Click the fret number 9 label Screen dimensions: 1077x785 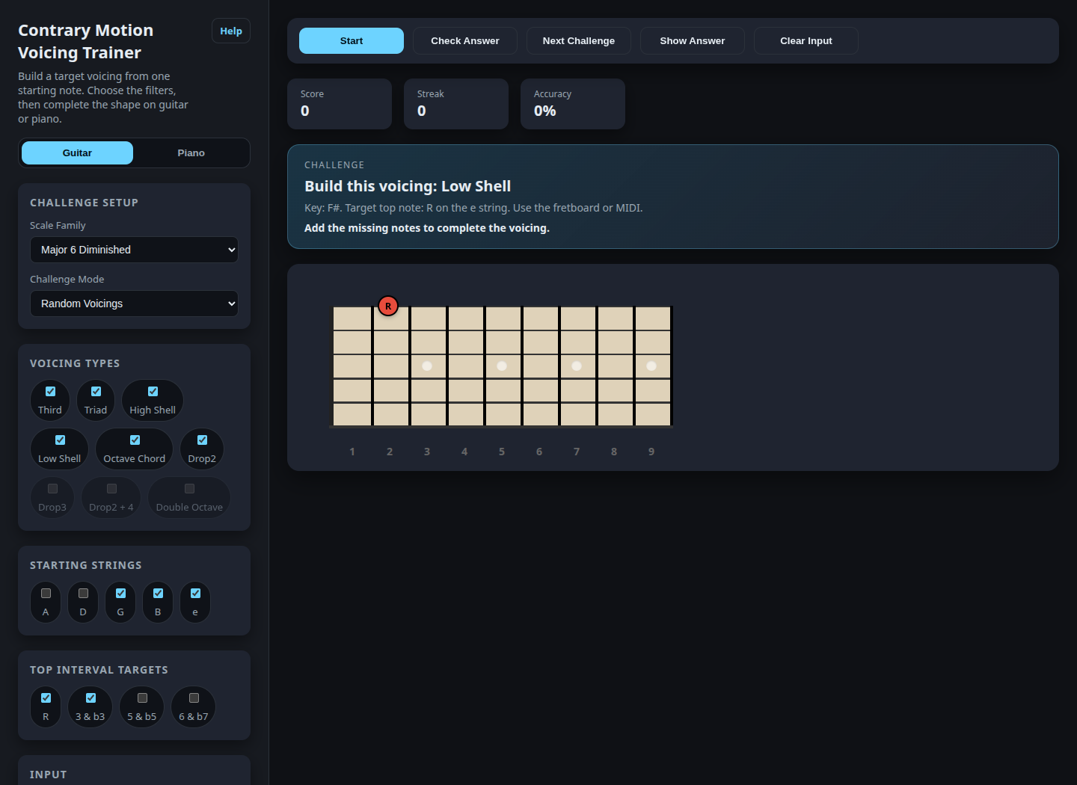[651, 452]
